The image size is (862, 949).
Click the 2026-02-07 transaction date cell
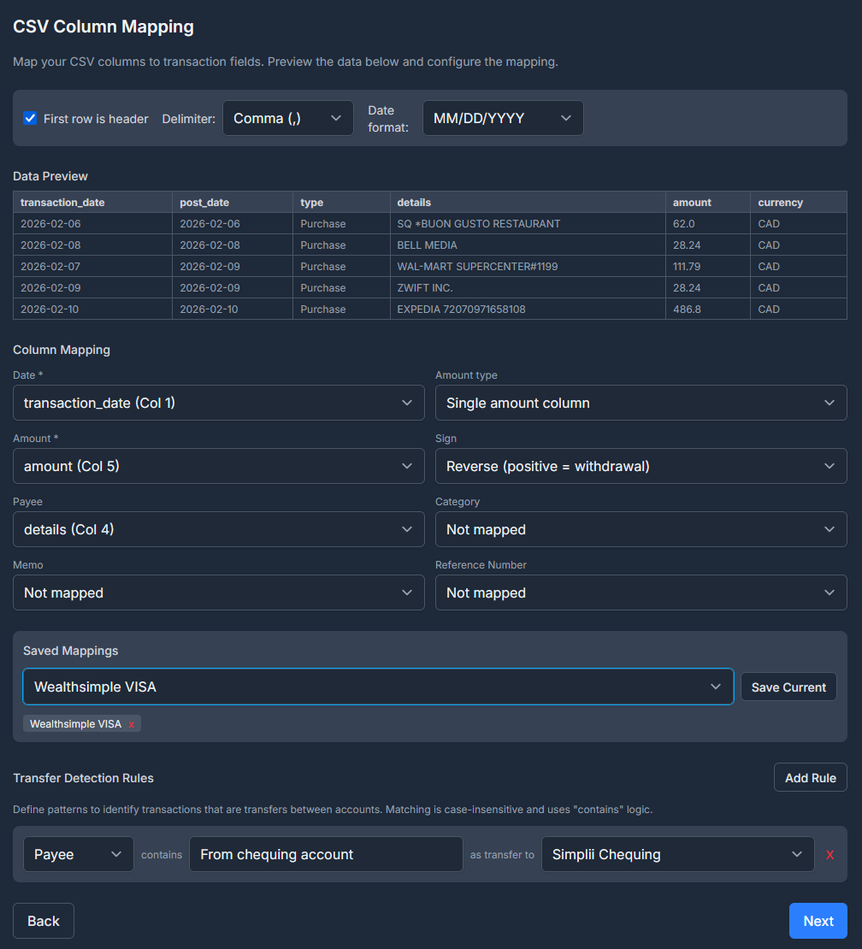point(92,266)
